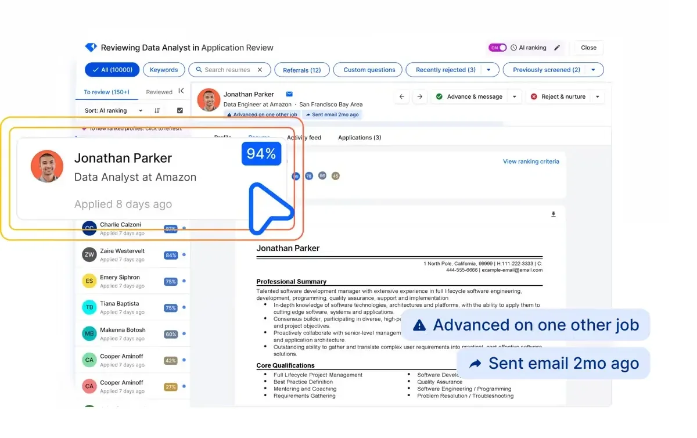Select the Keywords filter
This screenshot has height=438, width=697.
(x=164, y=70)
